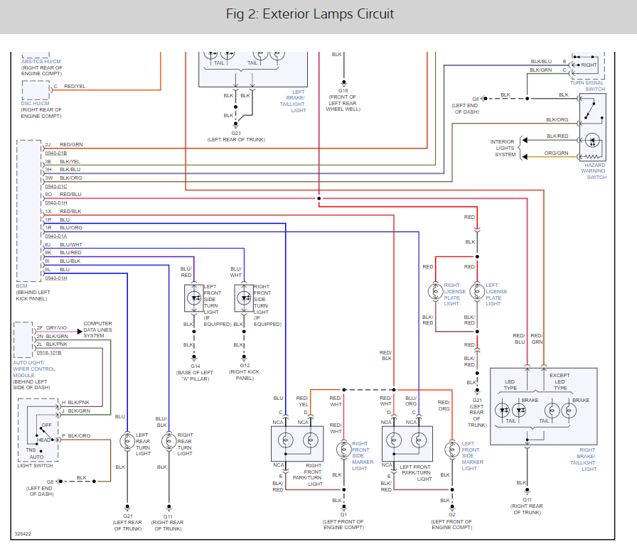Click Auto Light/Wiper Control Module label
The height and width of the screenshot is (554, 637).
tap(33, 369)
